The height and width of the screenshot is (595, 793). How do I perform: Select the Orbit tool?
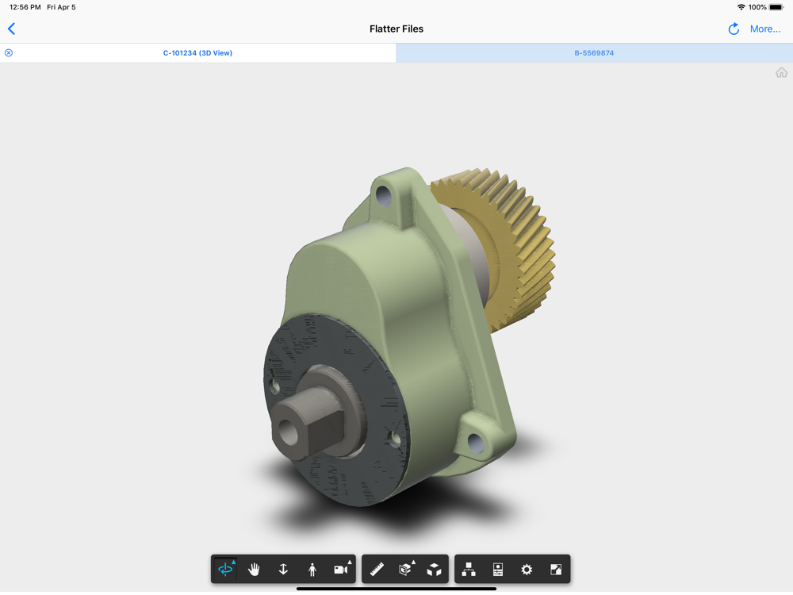pos(226,570)
